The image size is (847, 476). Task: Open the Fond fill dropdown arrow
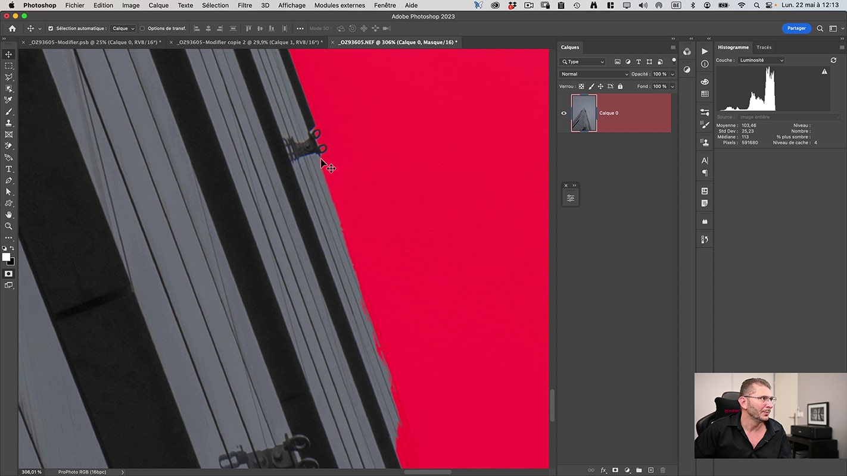coord(672,86)
